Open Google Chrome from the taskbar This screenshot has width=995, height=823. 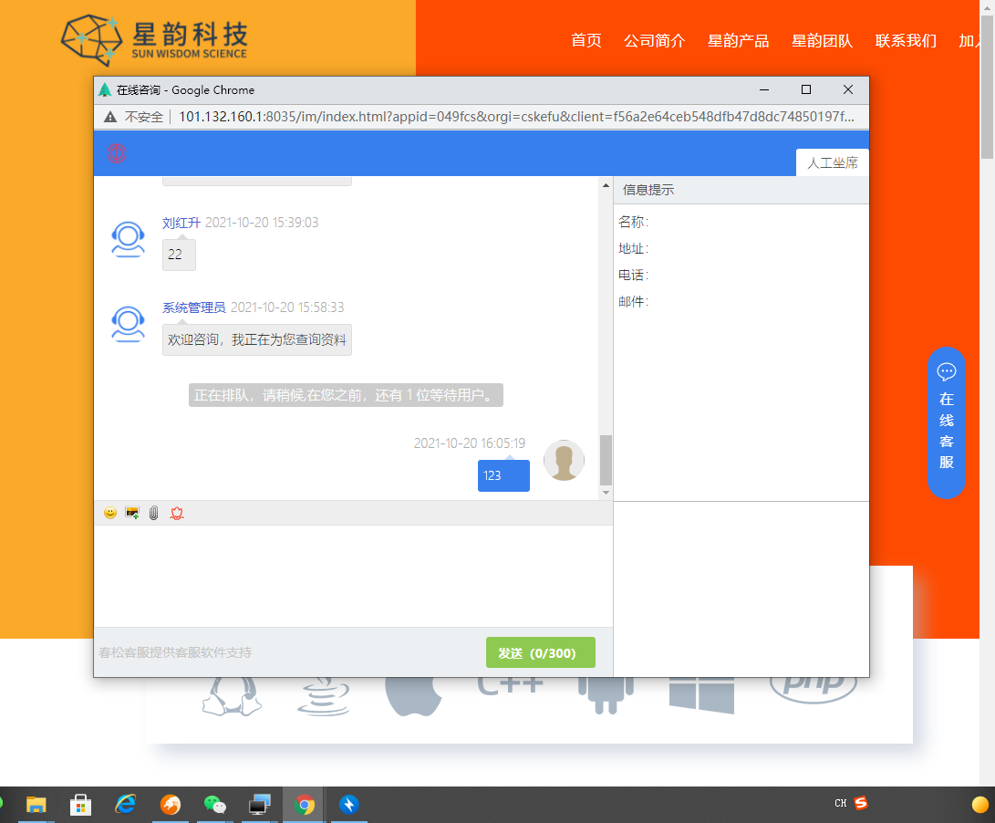click(303, 804)
